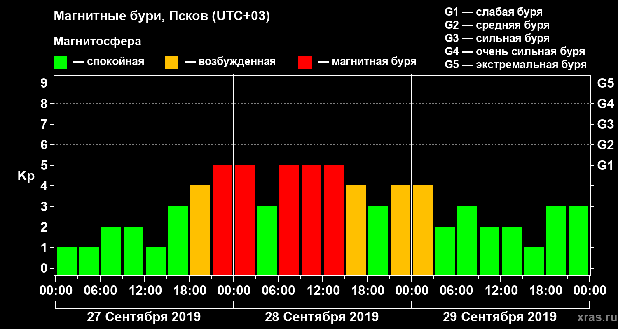
Task: Click the first red bar on 28 September
Action: [245, 220]
